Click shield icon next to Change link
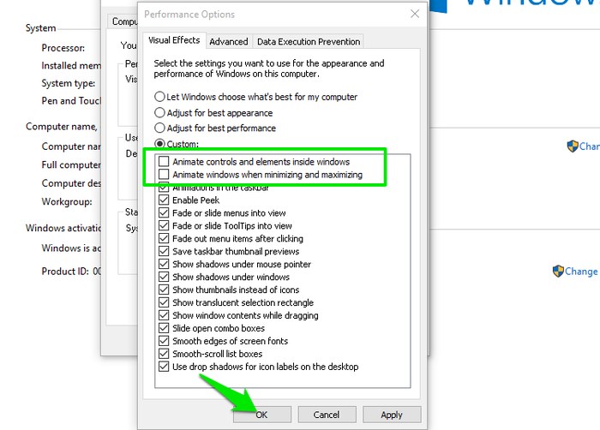 pyautogui.click(x=558, y=272)
